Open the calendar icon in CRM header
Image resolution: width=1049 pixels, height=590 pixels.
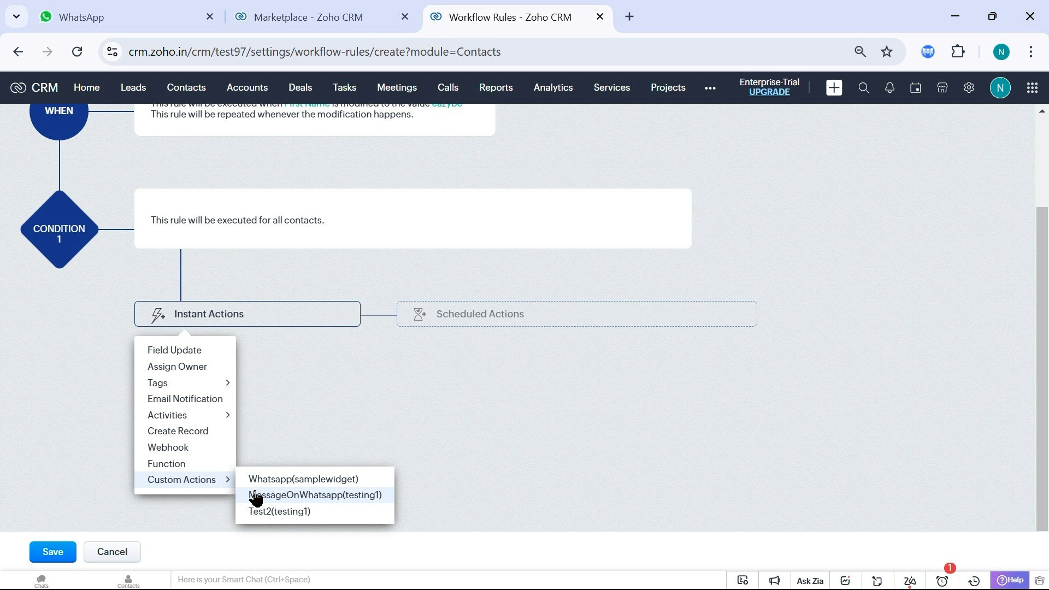916,88
